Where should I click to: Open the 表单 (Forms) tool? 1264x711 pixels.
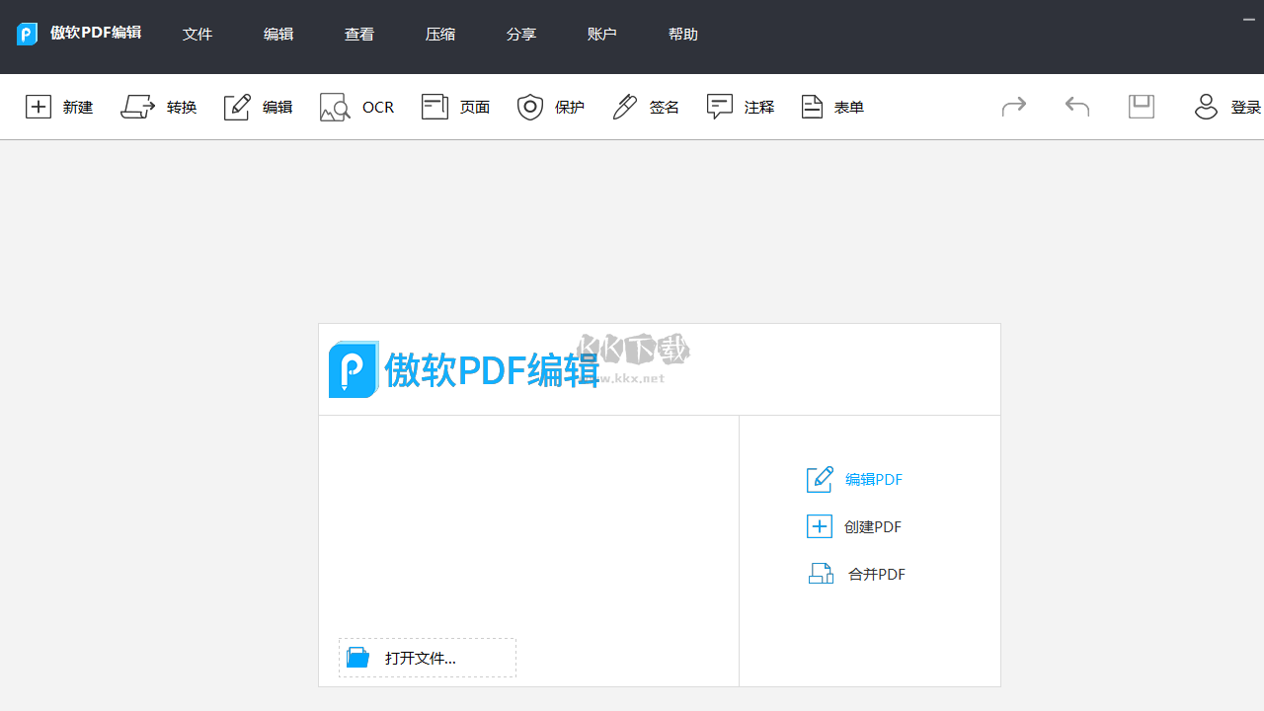[x=832, y=107]
